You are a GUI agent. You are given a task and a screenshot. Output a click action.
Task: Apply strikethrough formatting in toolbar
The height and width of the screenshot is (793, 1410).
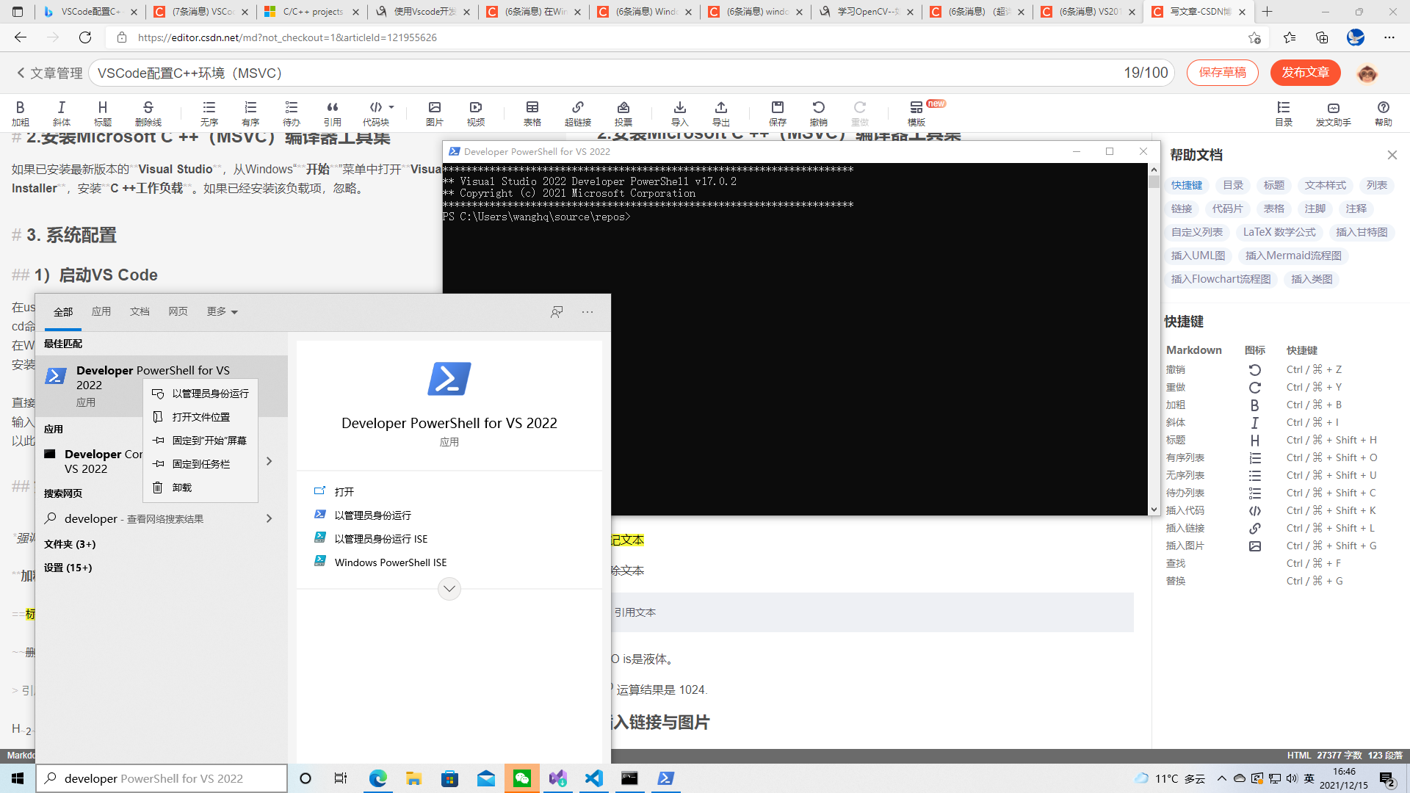pyautogui.click(x=148, y=113)
